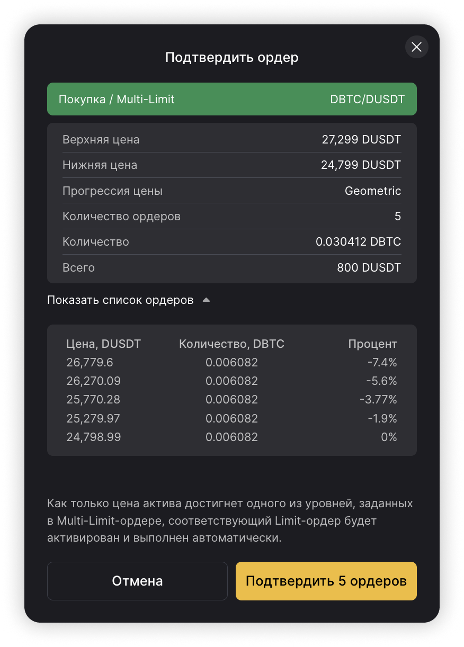
Task: Collapse the order list arrow icon
Action: 206,300
